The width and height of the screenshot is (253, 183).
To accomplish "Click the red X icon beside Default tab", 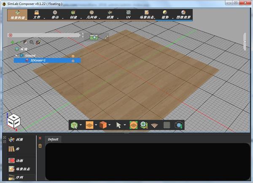I will 40,138.
